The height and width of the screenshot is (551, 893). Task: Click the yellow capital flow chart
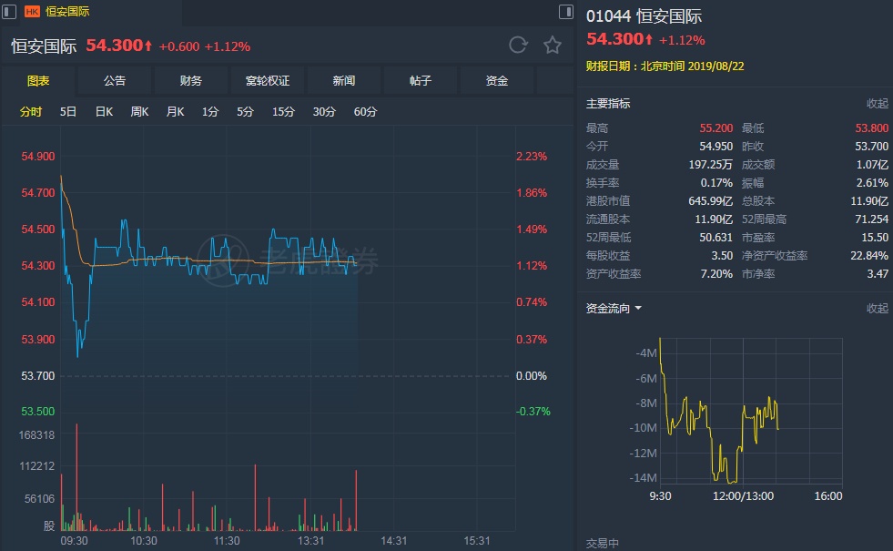(719, 414)
